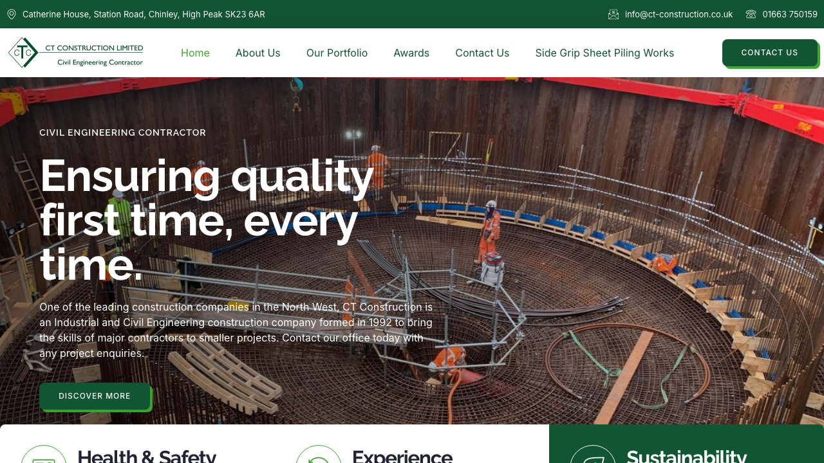Click the CTC triangle emblem in the logo
This screenshot has width=824, height=463.
pos(21,52)
